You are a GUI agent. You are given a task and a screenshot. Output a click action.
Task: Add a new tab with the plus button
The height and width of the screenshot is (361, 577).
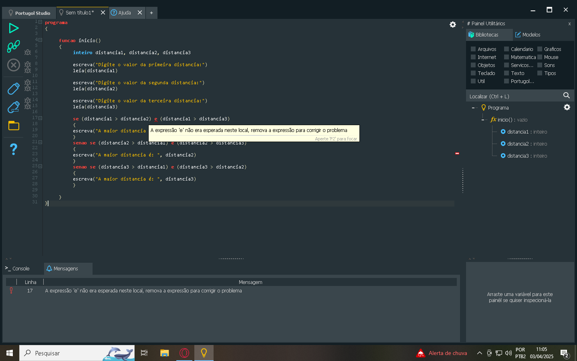tap(151, 13)
